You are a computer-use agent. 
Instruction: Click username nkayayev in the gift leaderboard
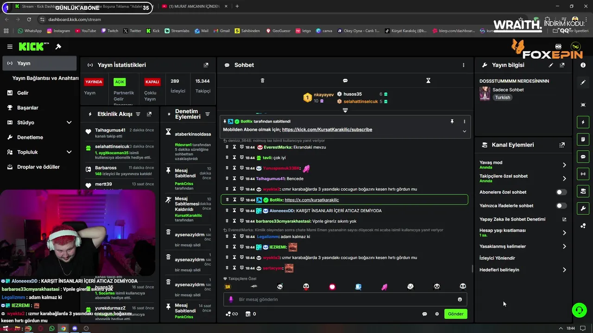[323, 95]
